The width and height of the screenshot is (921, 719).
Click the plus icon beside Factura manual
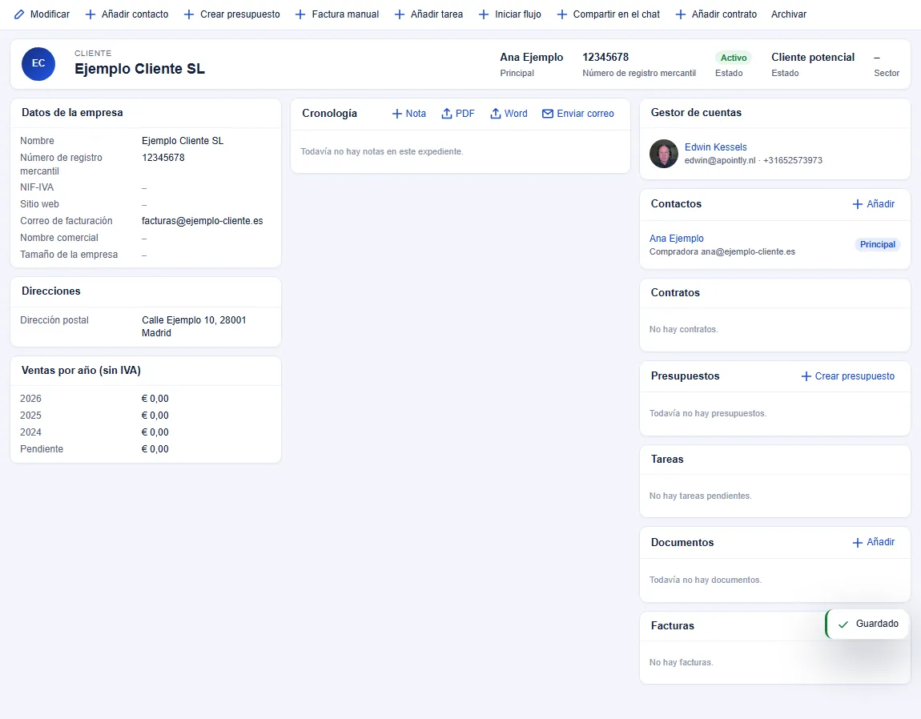(x=301, y=14)
